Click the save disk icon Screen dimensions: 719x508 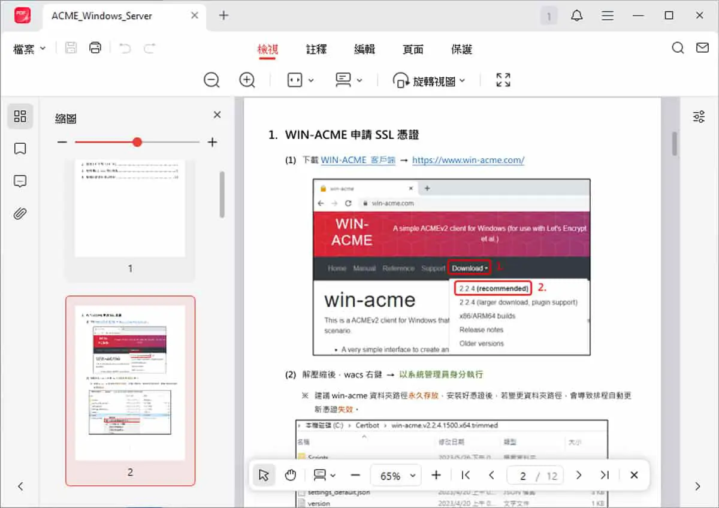pos(71,48)
